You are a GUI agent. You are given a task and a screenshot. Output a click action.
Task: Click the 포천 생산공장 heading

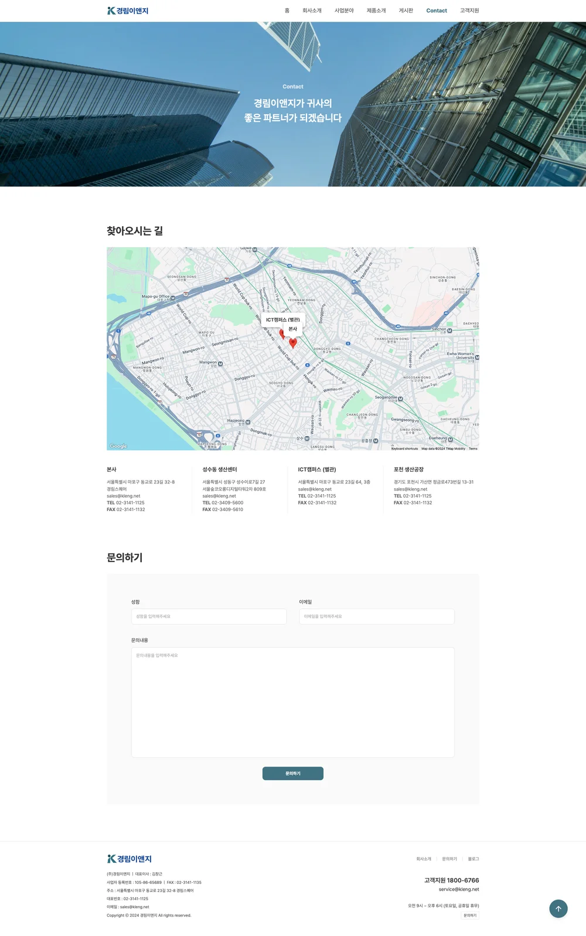pos(408,469)
